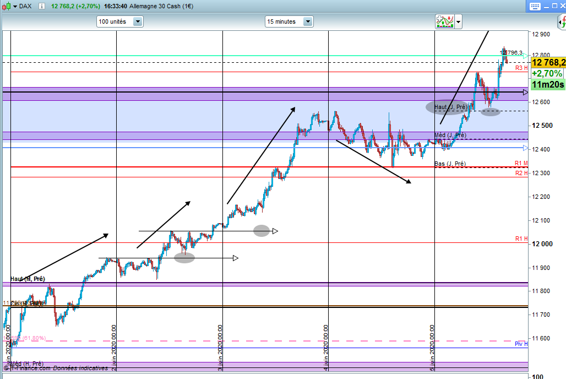This screenshot has height=379, width=566.
Task: Open the instrument info 'i' icon
Action: pyautogui.click(x=41, y=6)
